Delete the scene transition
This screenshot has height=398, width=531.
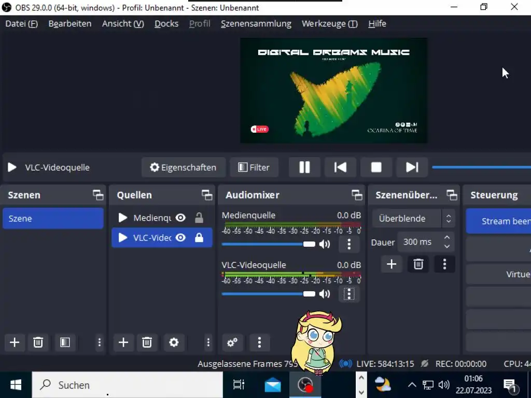418,264
